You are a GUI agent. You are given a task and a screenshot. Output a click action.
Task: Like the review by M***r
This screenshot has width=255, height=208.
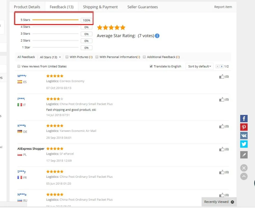[222, 76]
